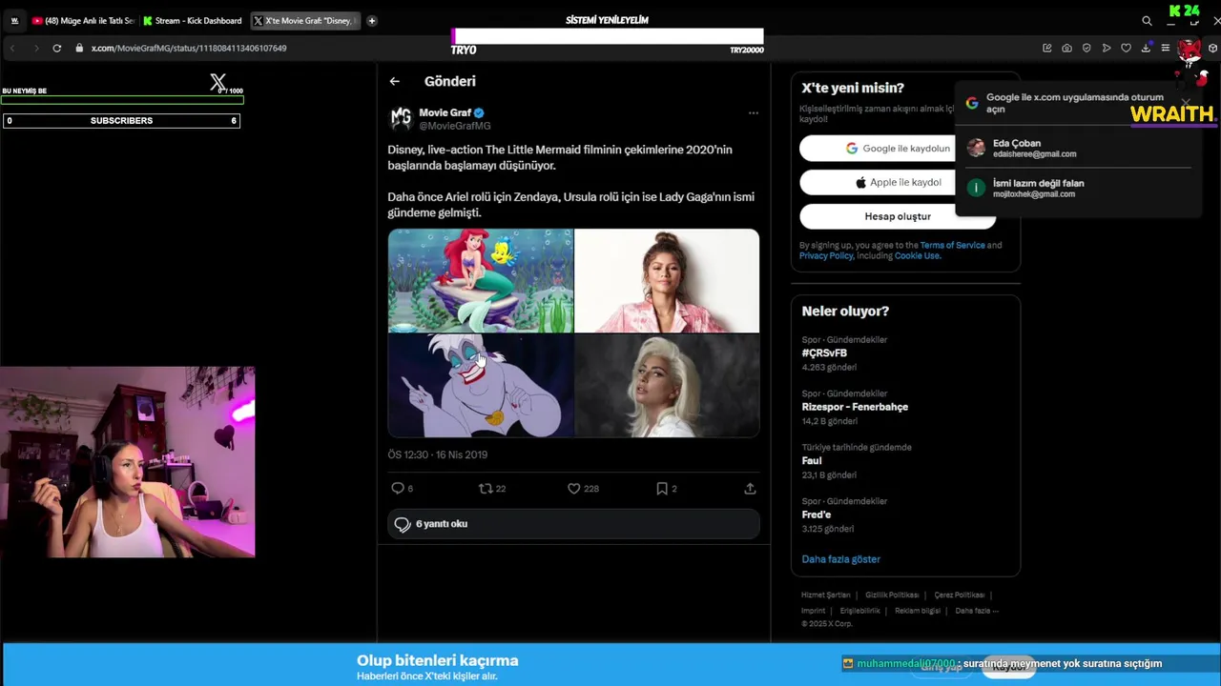This screenshot has height=686, width=1221.
Task: Open the Reklam bilgisi footer link
Action: (x=917, y=612)
